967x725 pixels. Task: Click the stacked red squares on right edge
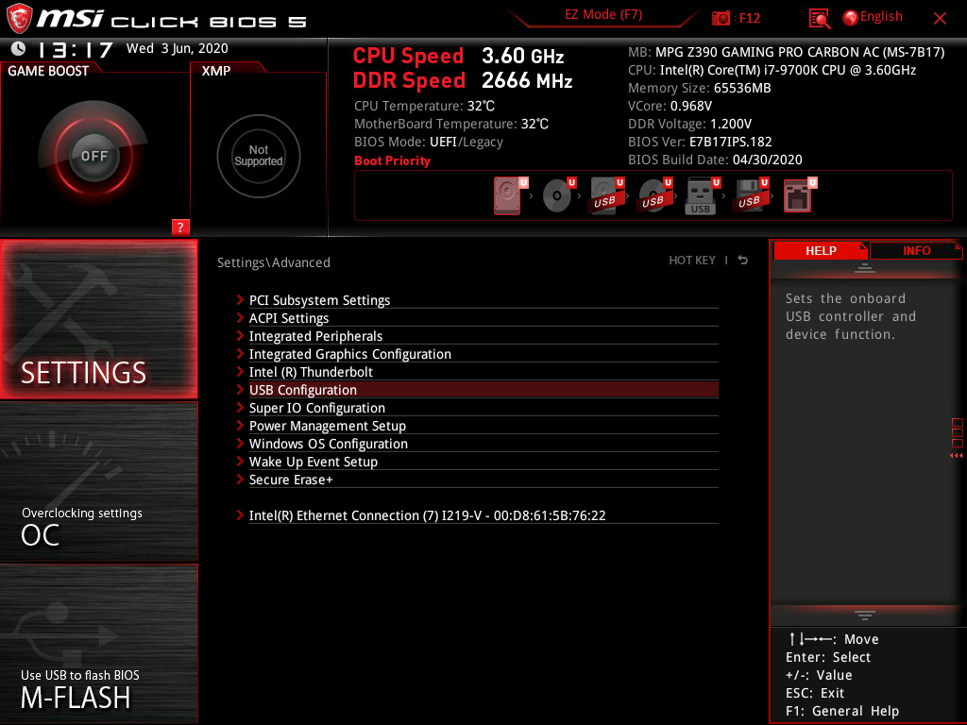point(958,432)
